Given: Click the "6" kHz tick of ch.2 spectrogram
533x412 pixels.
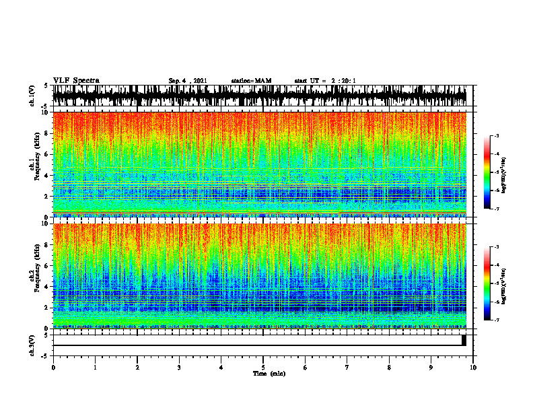Looking at the screenshot, I should [47, 266].
